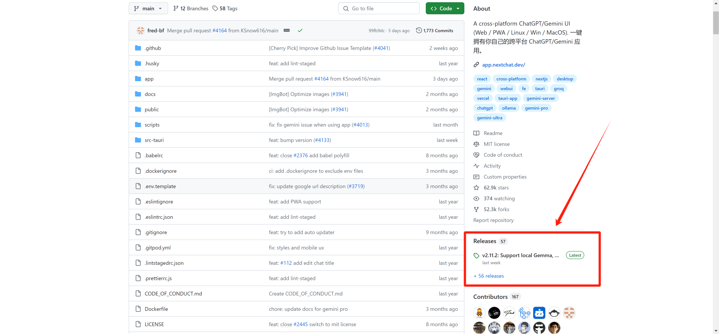Visit the app.nextchat.dev website link

pos(504,65)
